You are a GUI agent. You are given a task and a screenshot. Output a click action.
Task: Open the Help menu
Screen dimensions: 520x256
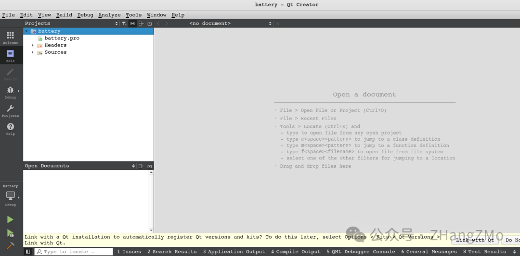pos(178,15)
